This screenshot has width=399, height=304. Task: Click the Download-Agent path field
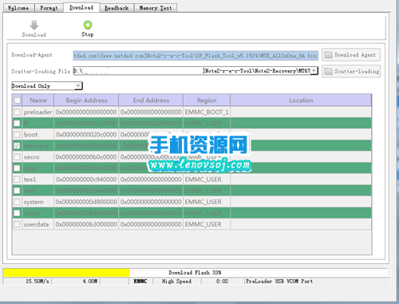[196, 55]
